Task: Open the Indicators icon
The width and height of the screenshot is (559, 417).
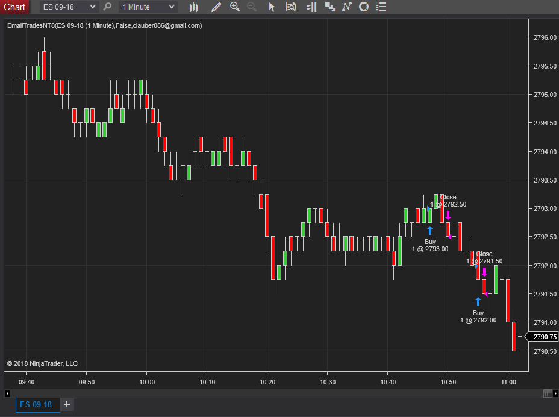Action: (347, 7)
